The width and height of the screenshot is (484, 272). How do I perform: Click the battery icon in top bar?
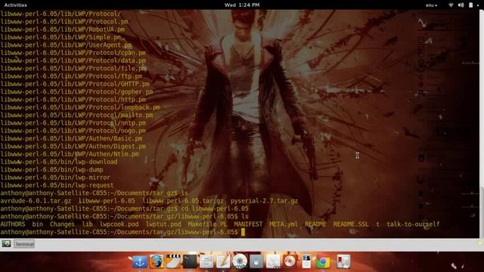click(470, 5)
